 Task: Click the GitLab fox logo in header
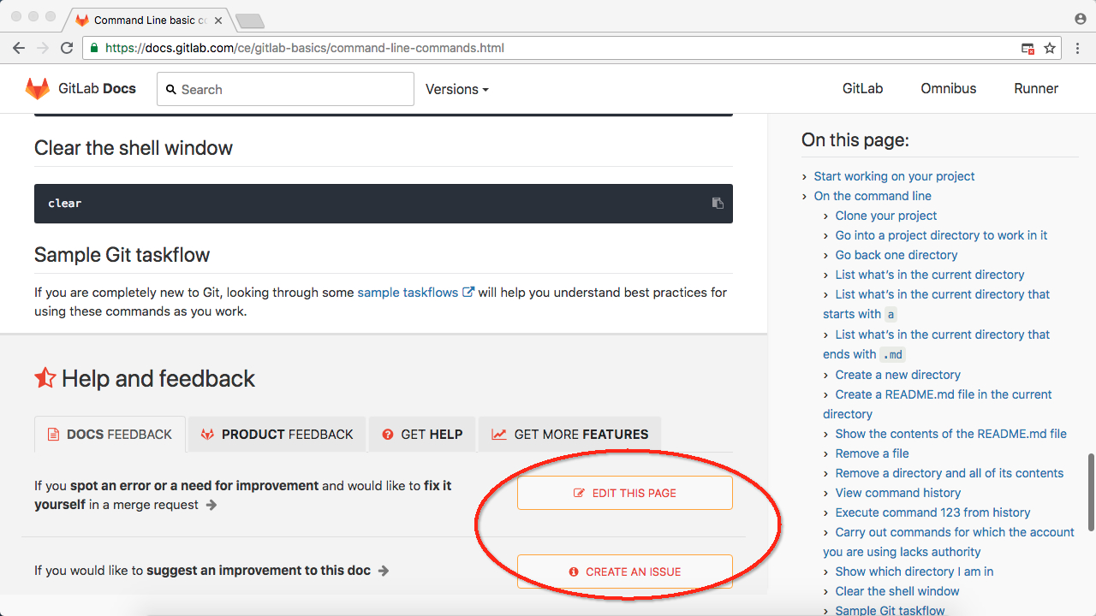pos(38,89)
